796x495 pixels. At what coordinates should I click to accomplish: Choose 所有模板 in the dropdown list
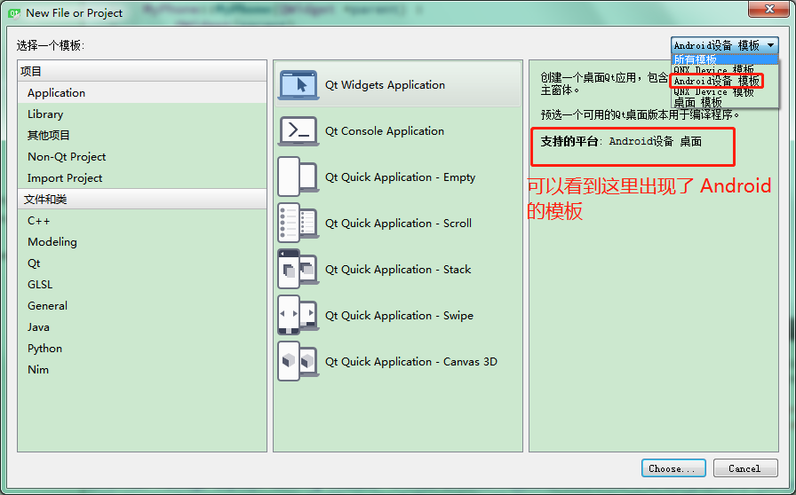724,59
